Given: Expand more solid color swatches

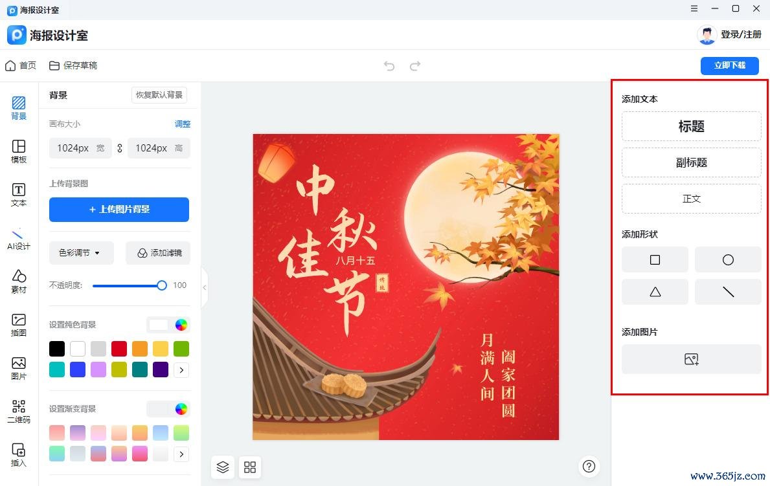Looking at the screenshot, I should click(x=181, y=370).
